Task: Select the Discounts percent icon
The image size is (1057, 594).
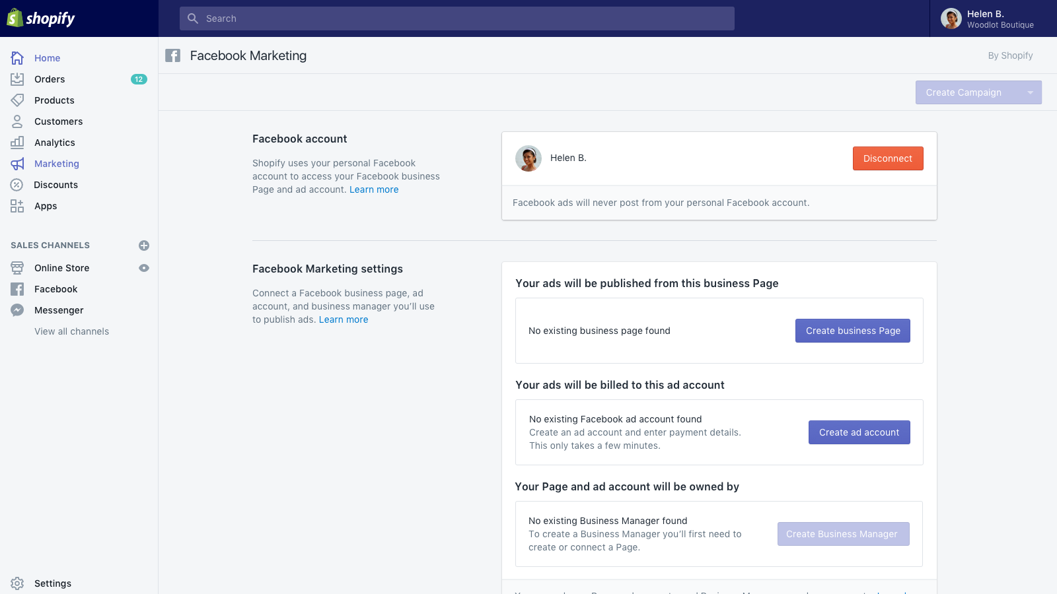Action: pyautogui.click(x=17, y=185)
